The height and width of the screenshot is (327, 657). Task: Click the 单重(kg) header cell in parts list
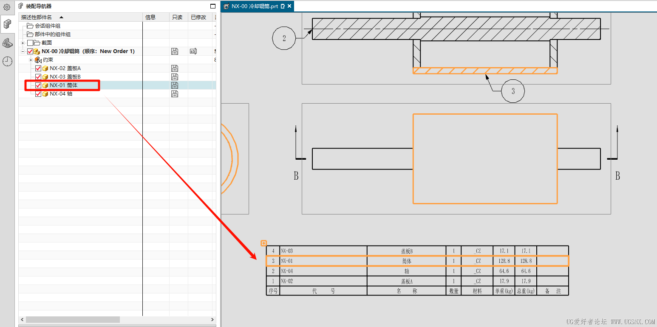pyautogui.click(x=504, y=291)
